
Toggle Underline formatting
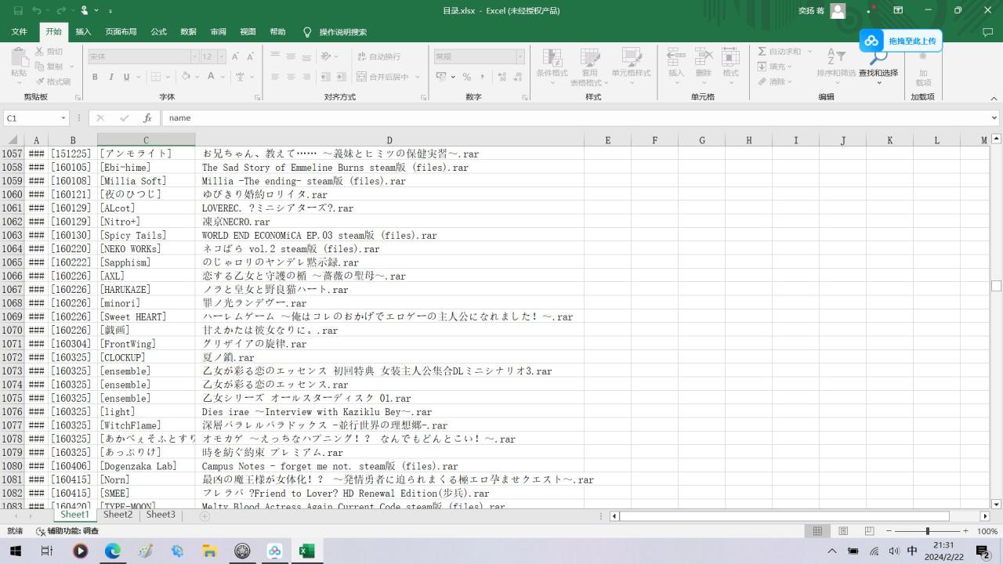tap(125, 77)
